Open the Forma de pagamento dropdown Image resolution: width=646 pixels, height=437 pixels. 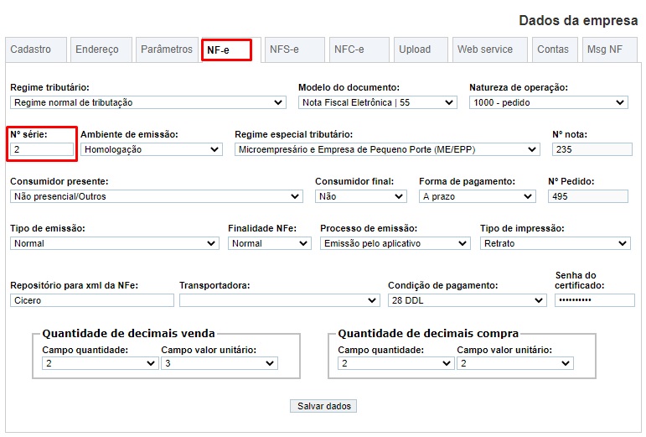coord(477,196)
